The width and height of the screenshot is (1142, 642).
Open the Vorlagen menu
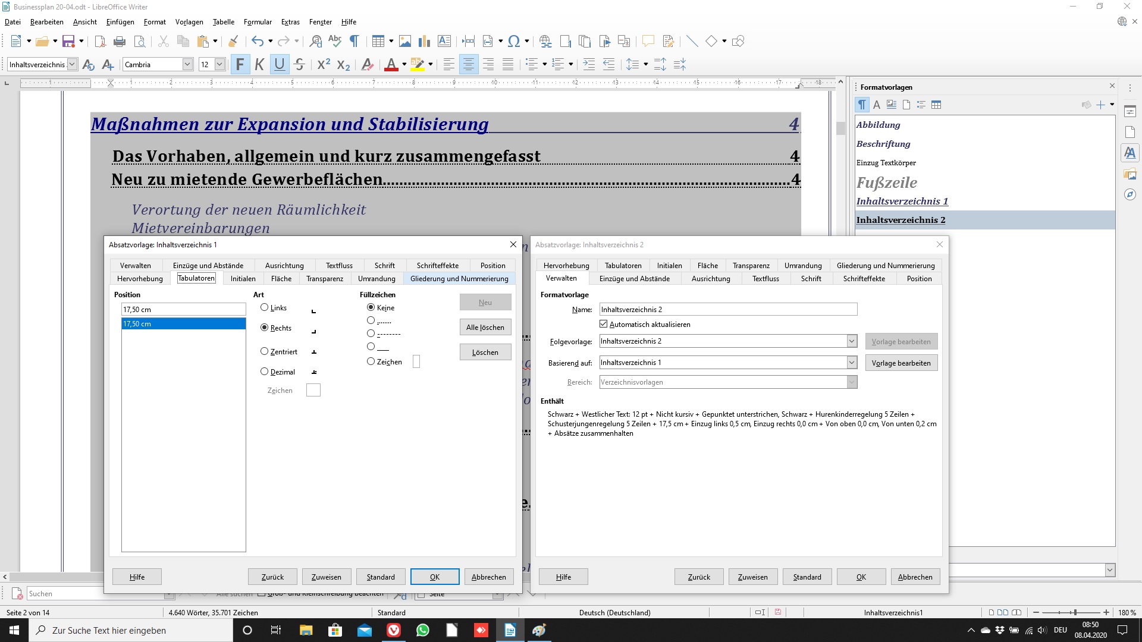tap(189, 22)
